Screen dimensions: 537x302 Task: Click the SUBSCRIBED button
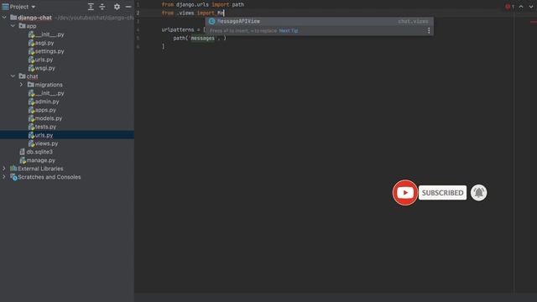click(442, 193)
